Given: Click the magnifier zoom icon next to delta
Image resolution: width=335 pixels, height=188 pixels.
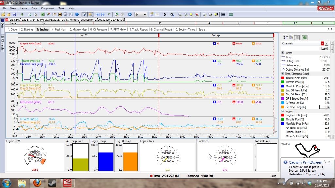Looking at the screenshot, I should point(172,14).
